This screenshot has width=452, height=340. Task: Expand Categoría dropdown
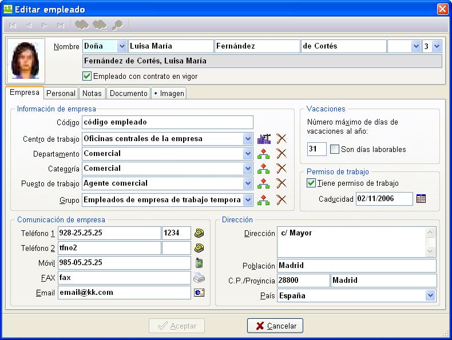248,169
